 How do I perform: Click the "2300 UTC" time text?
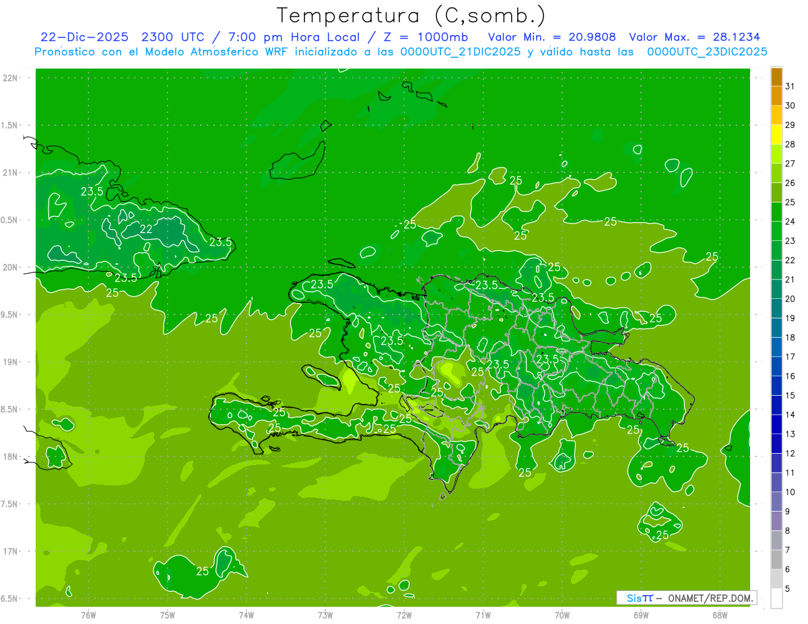tap(174, 37)
